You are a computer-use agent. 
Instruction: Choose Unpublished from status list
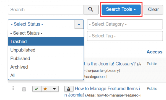pyautogui.click(x=46, y=50)
